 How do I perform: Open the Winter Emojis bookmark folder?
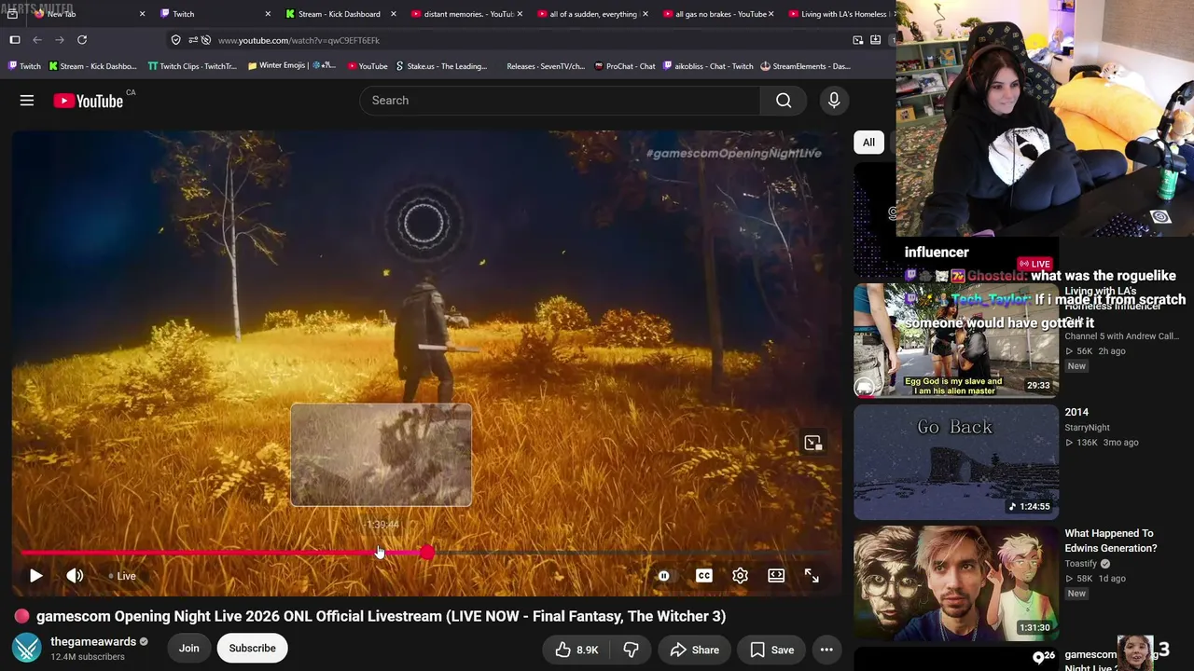291,66
